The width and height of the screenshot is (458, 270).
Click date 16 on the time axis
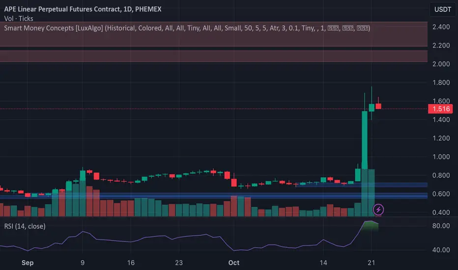coord(131,263)
